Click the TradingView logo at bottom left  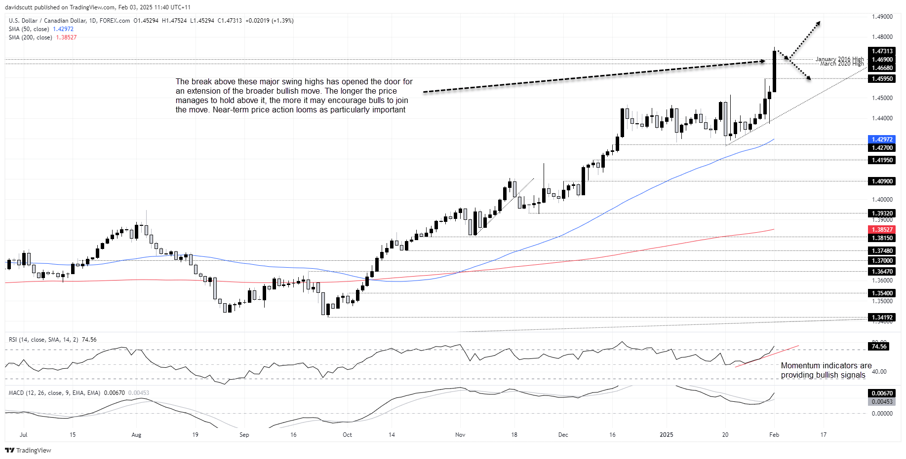[x=28, y=450]
